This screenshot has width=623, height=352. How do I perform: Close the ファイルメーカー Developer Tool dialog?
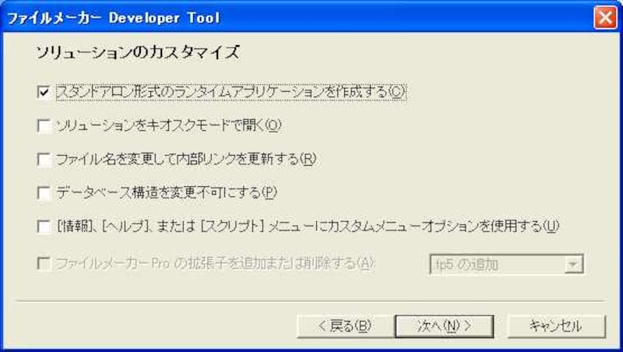pyautogui.click(x=605, y=18)
